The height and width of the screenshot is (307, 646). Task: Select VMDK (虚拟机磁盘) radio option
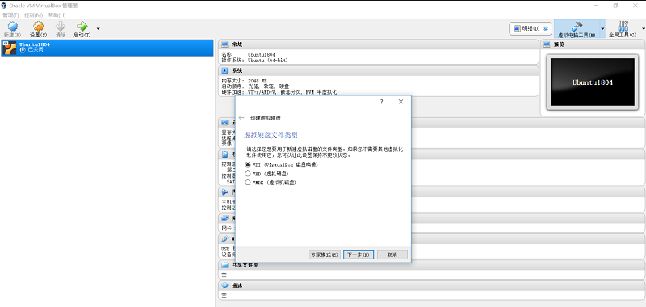coord(248,182)
